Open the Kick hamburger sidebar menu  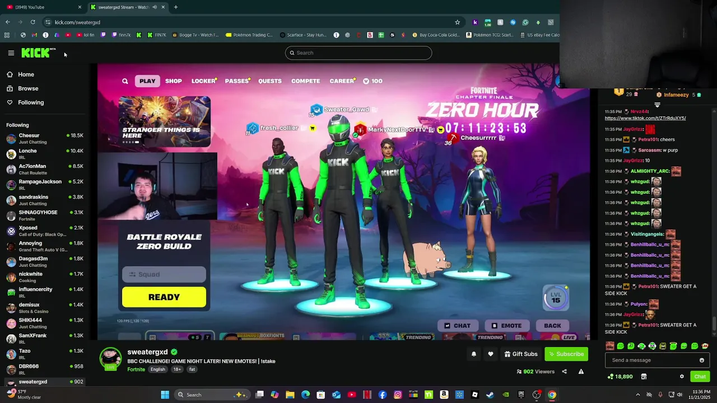(x=11, y=53)
